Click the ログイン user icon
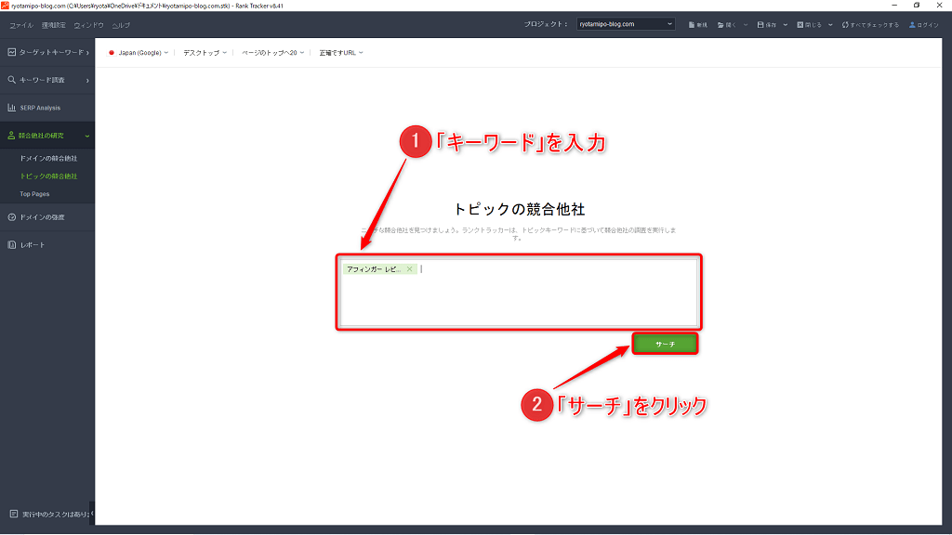 [x=912, y=24]
